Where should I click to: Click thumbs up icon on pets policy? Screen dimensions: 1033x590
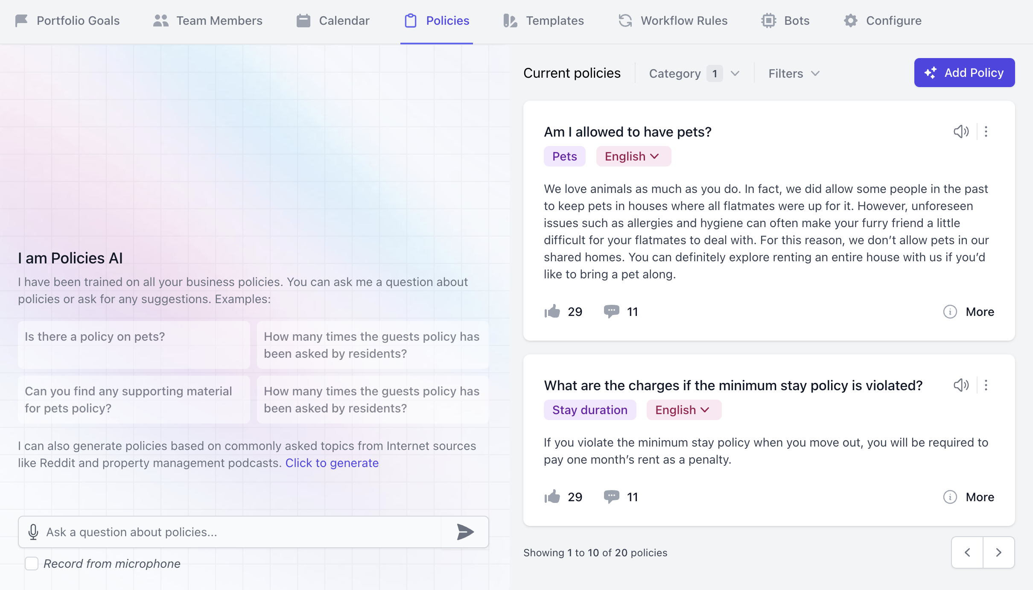(x=552, y=311)
